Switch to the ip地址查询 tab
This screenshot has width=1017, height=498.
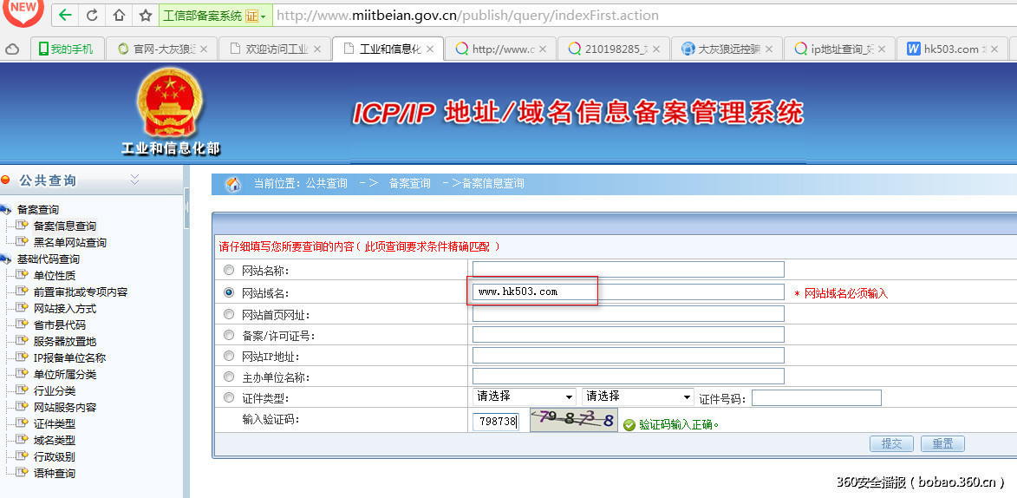click(839, 49)
